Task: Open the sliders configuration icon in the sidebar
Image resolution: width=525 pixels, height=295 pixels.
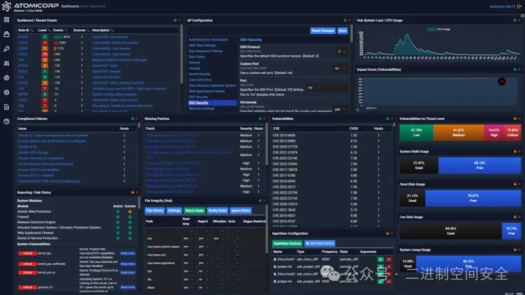Action: (6, 64)
